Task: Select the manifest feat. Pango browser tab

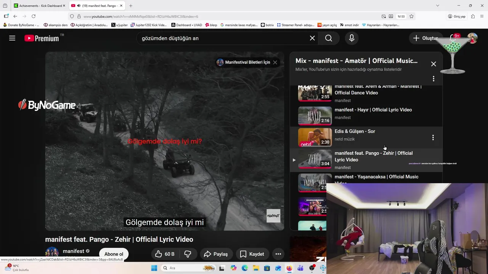Action: pyautogui.click(x=97, y=6)
